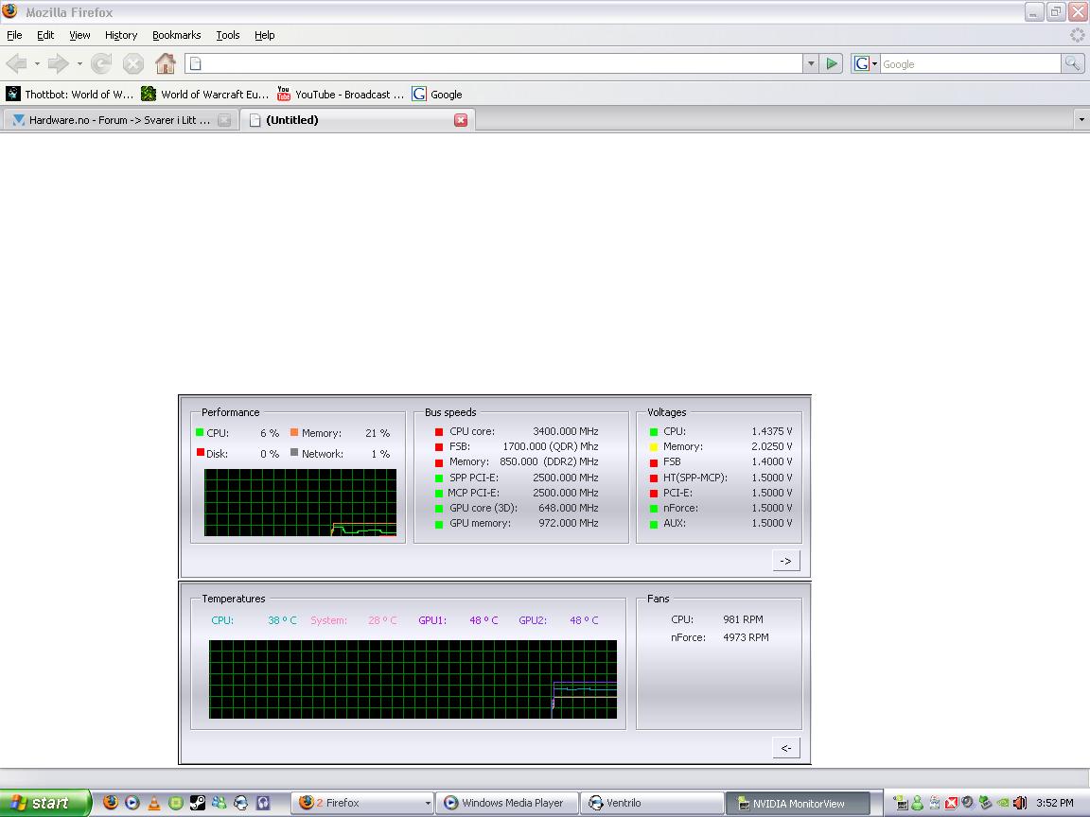The image size is (1090, 817).
Task: Click the FSB 1700.000 (QDR) value
Action: click(x=550, y=446)
